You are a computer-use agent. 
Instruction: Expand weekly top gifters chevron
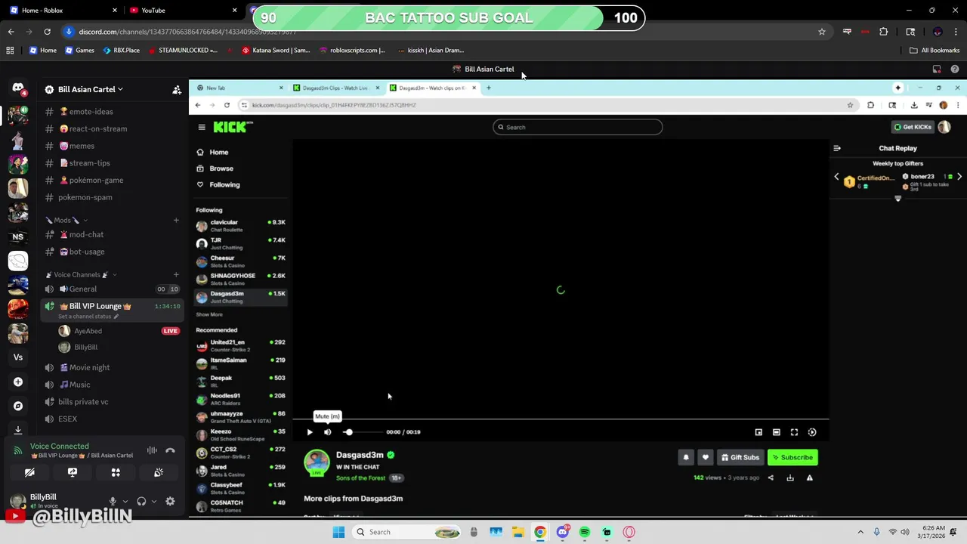coord(898,199)
